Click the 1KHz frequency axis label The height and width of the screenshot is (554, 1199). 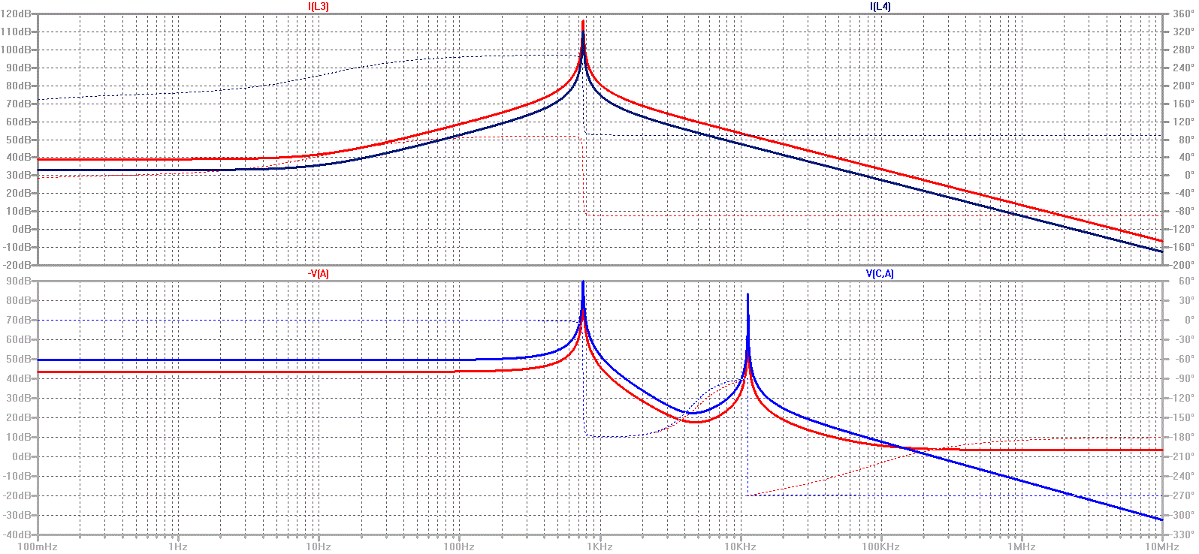[x=599, y=546]
